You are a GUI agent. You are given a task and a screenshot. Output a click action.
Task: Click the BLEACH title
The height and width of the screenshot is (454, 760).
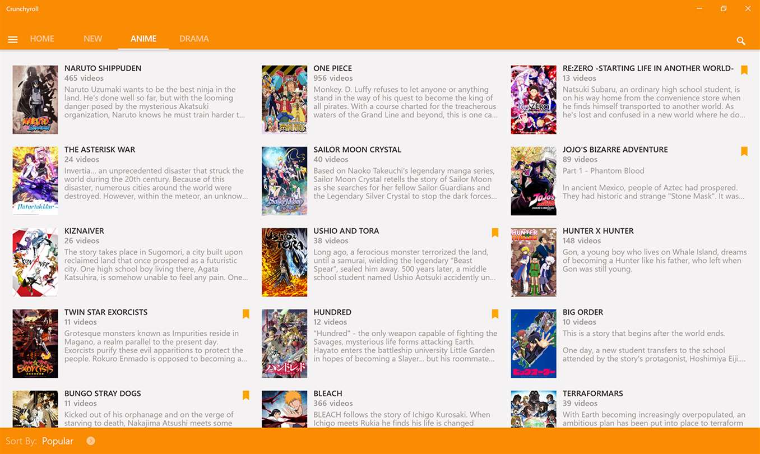[328, 393]
